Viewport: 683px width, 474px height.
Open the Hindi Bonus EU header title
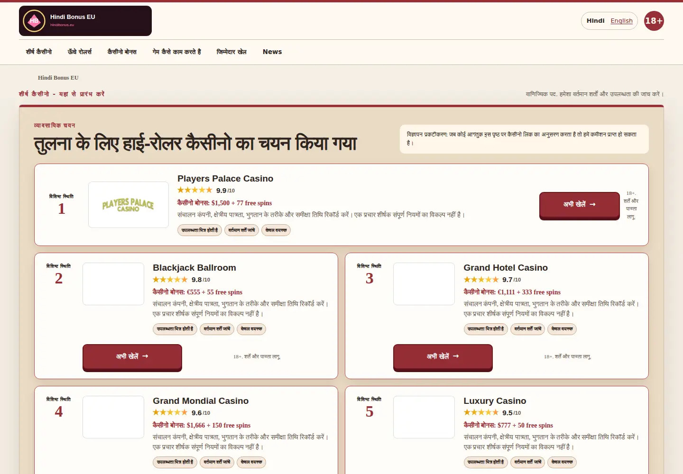click(73, 17)
